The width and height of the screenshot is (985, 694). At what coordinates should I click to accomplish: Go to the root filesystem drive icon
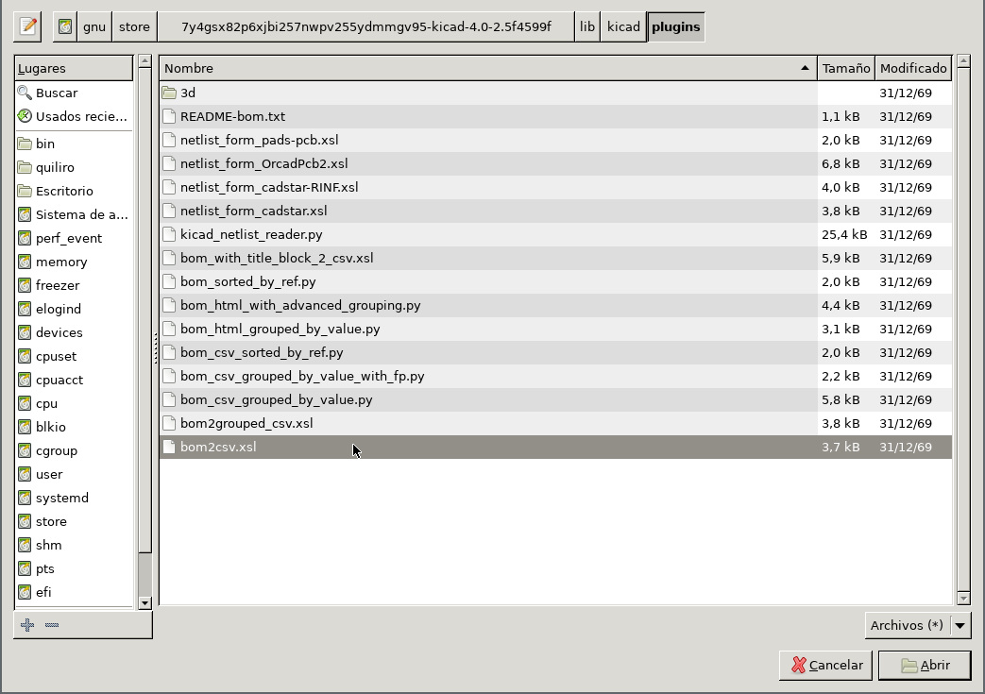coord(65,27)
